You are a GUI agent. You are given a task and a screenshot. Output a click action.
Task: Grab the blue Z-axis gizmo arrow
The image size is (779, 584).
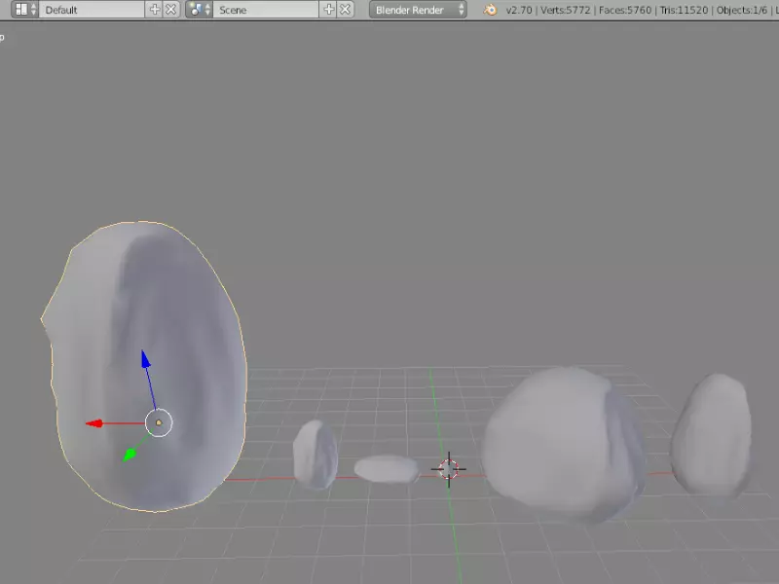(145, 359)
